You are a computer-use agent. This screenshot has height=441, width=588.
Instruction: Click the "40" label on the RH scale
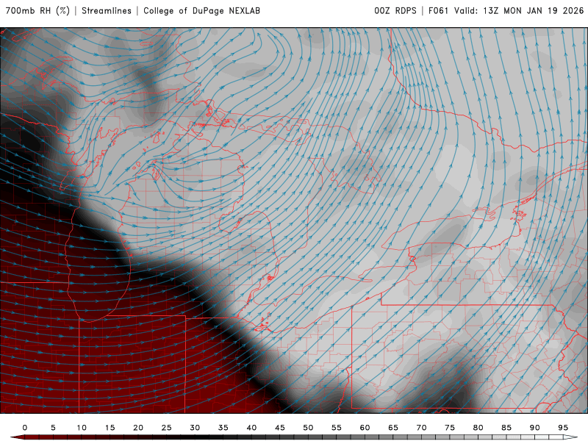point(251,428)
